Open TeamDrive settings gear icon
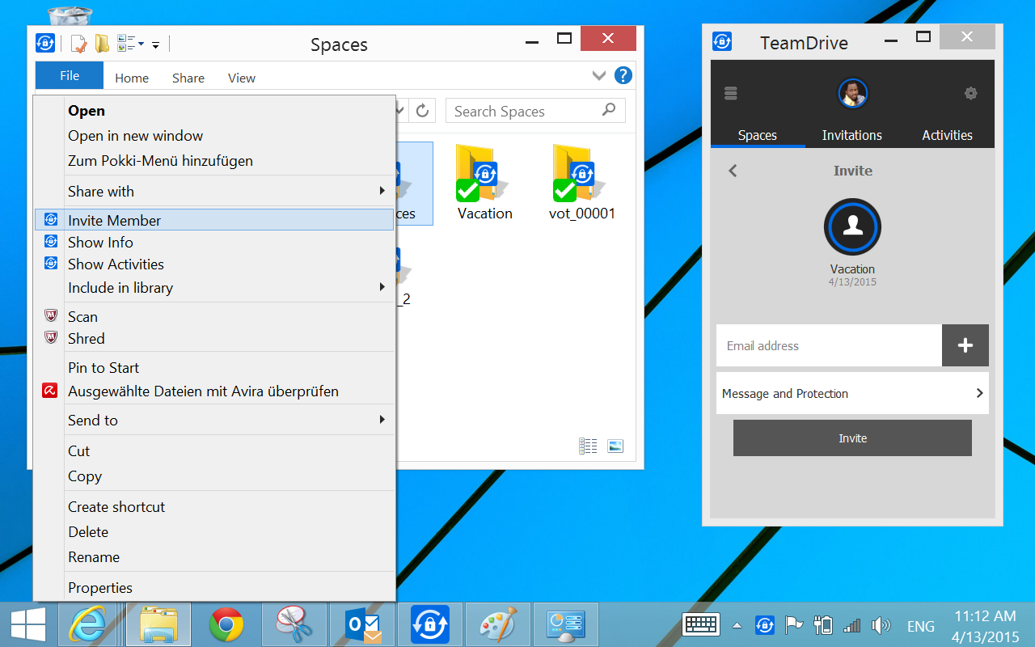The width and height of the screenshot is (1035, 647). [x=970, y=94]
